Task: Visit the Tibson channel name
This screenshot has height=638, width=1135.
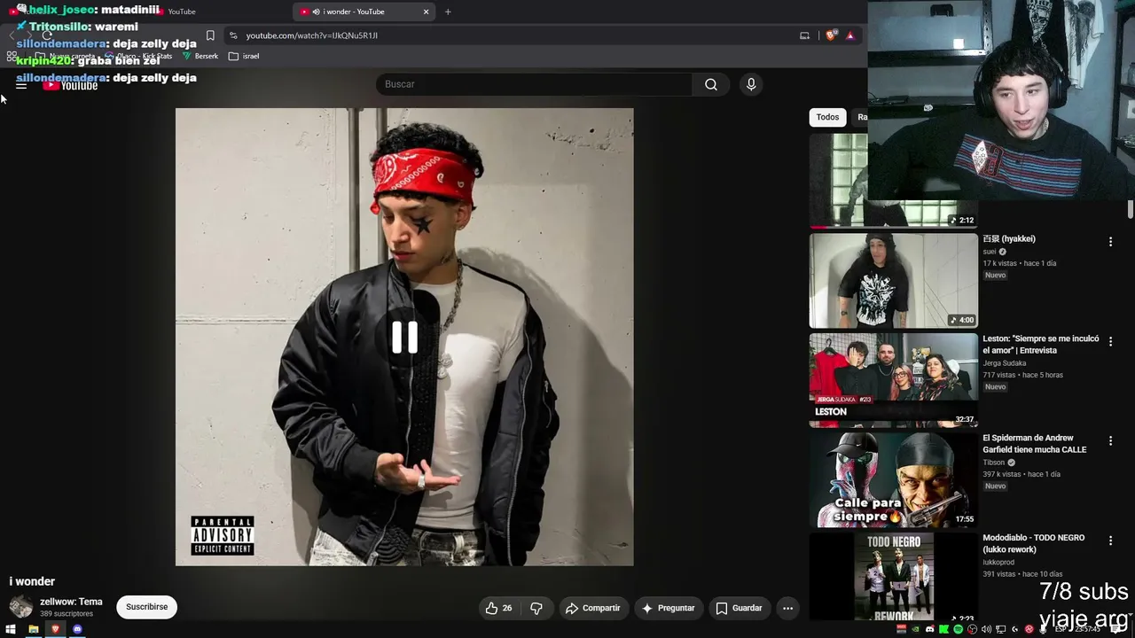Action: (993, 463)
